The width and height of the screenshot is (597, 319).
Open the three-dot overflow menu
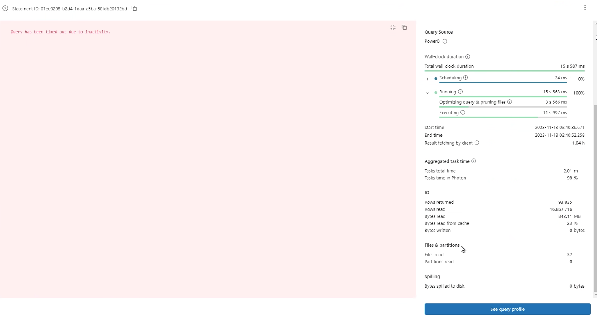click(585, 7)
